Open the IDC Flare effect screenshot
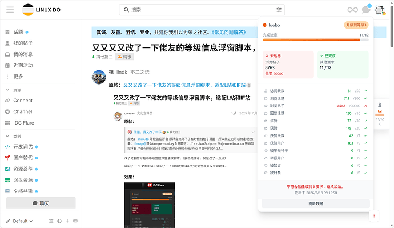The width and height of the screenshot is (394, 228). [150, 205]
